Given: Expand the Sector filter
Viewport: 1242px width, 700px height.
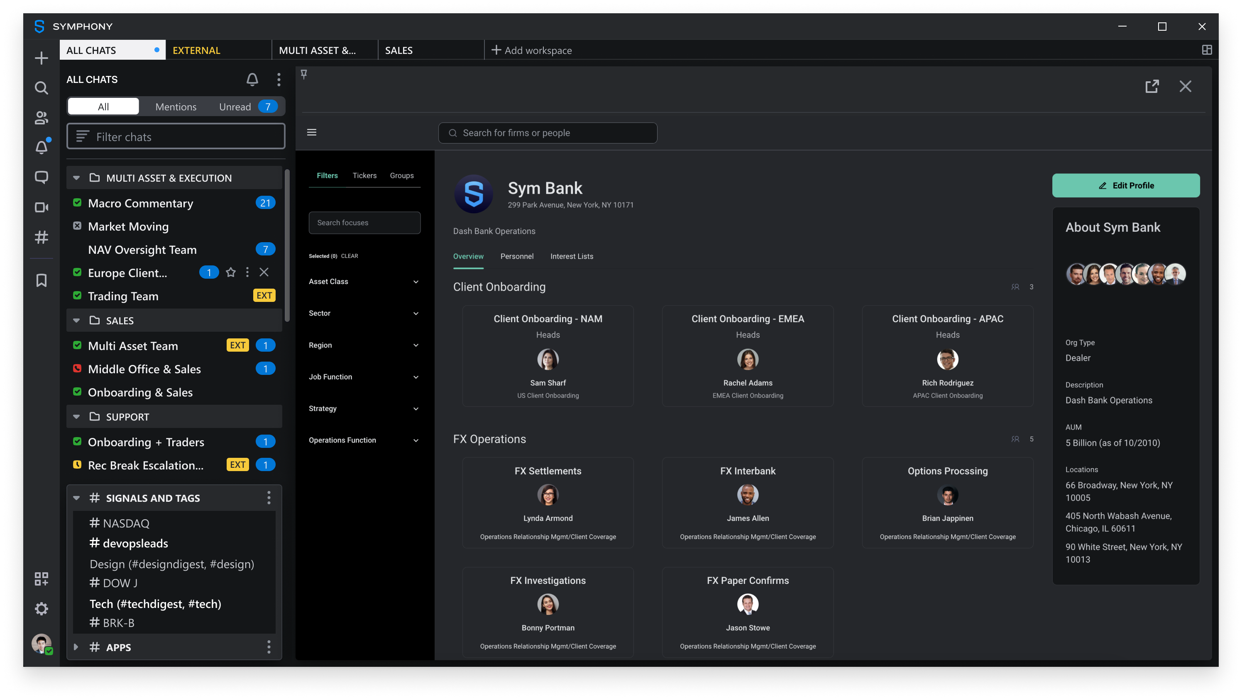Looking at the screenshot, I should 364,313.
